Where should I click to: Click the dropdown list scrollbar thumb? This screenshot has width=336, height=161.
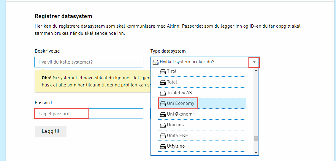pyautogui.click(x=256, y=139)
